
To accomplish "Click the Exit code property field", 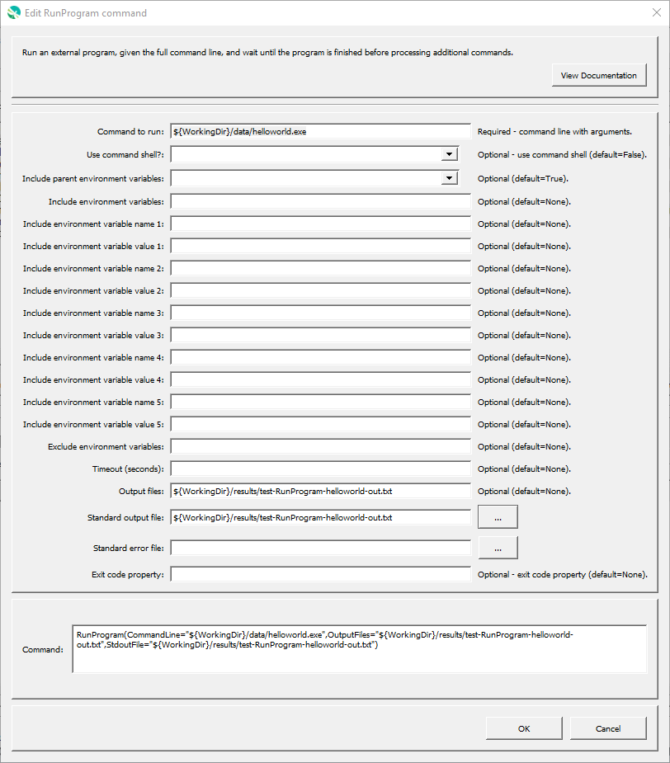I will [x=320, y=574].
